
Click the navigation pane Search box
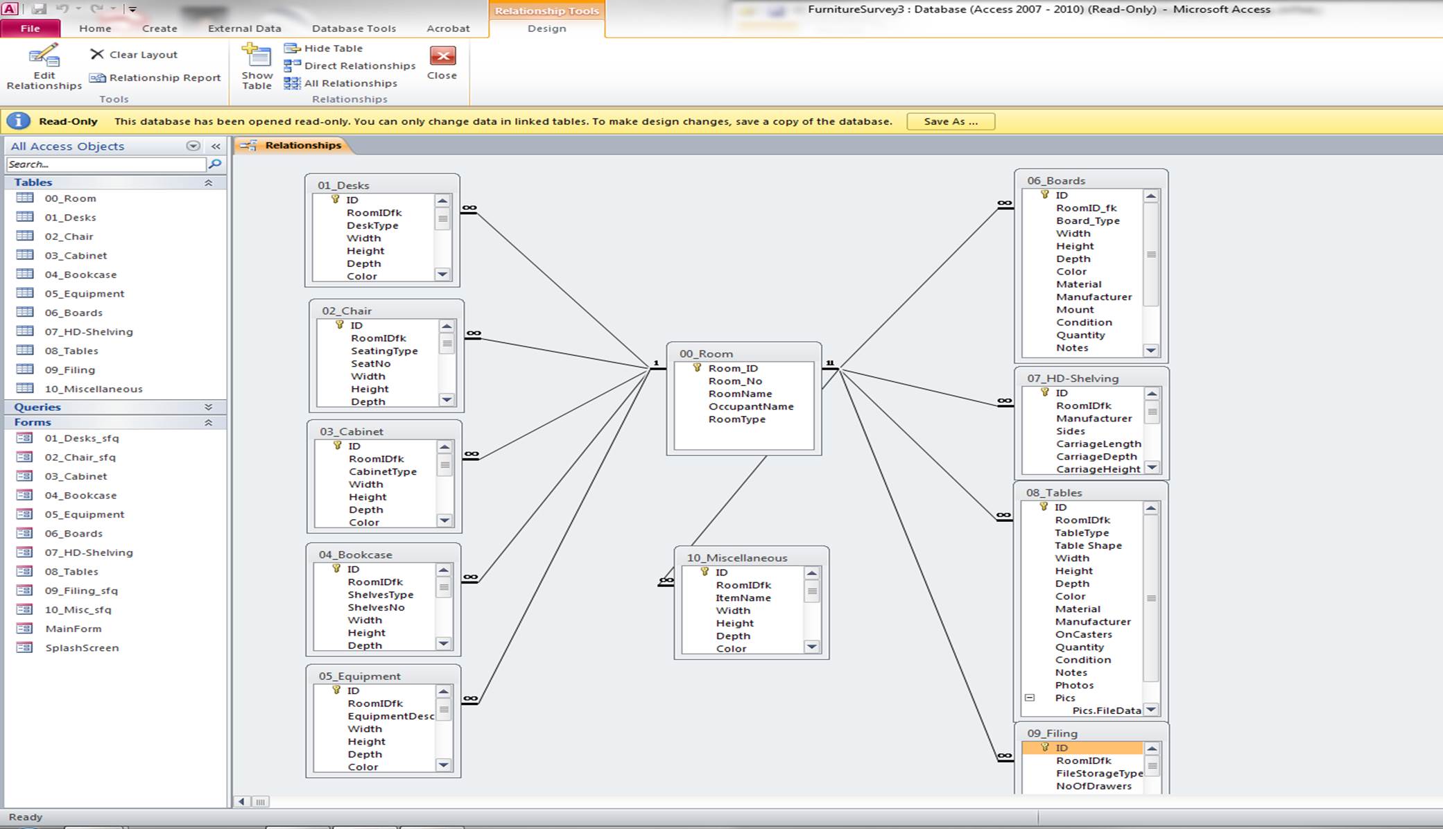(x=105, y=164)
